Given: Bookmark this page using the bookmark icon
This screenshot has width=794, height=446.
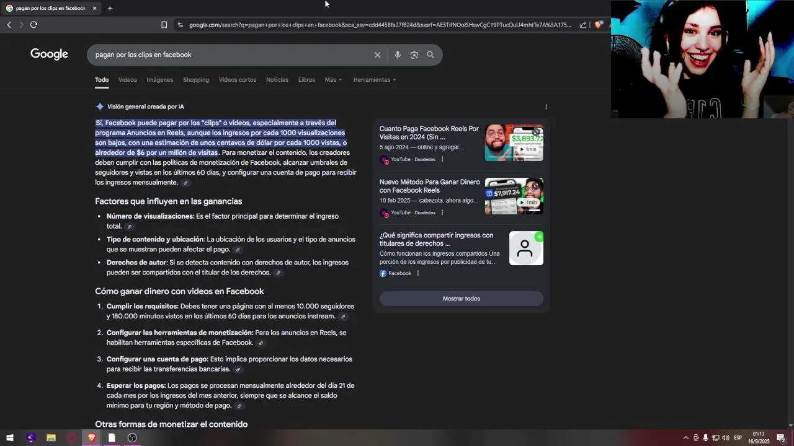Looking at the screenshot, I should coord(164,25).
